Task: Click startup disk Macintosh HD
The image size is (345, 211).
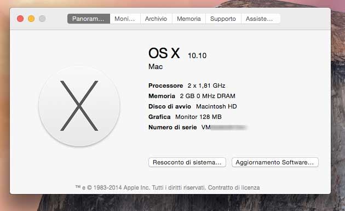Action: [x=216, y=106]
